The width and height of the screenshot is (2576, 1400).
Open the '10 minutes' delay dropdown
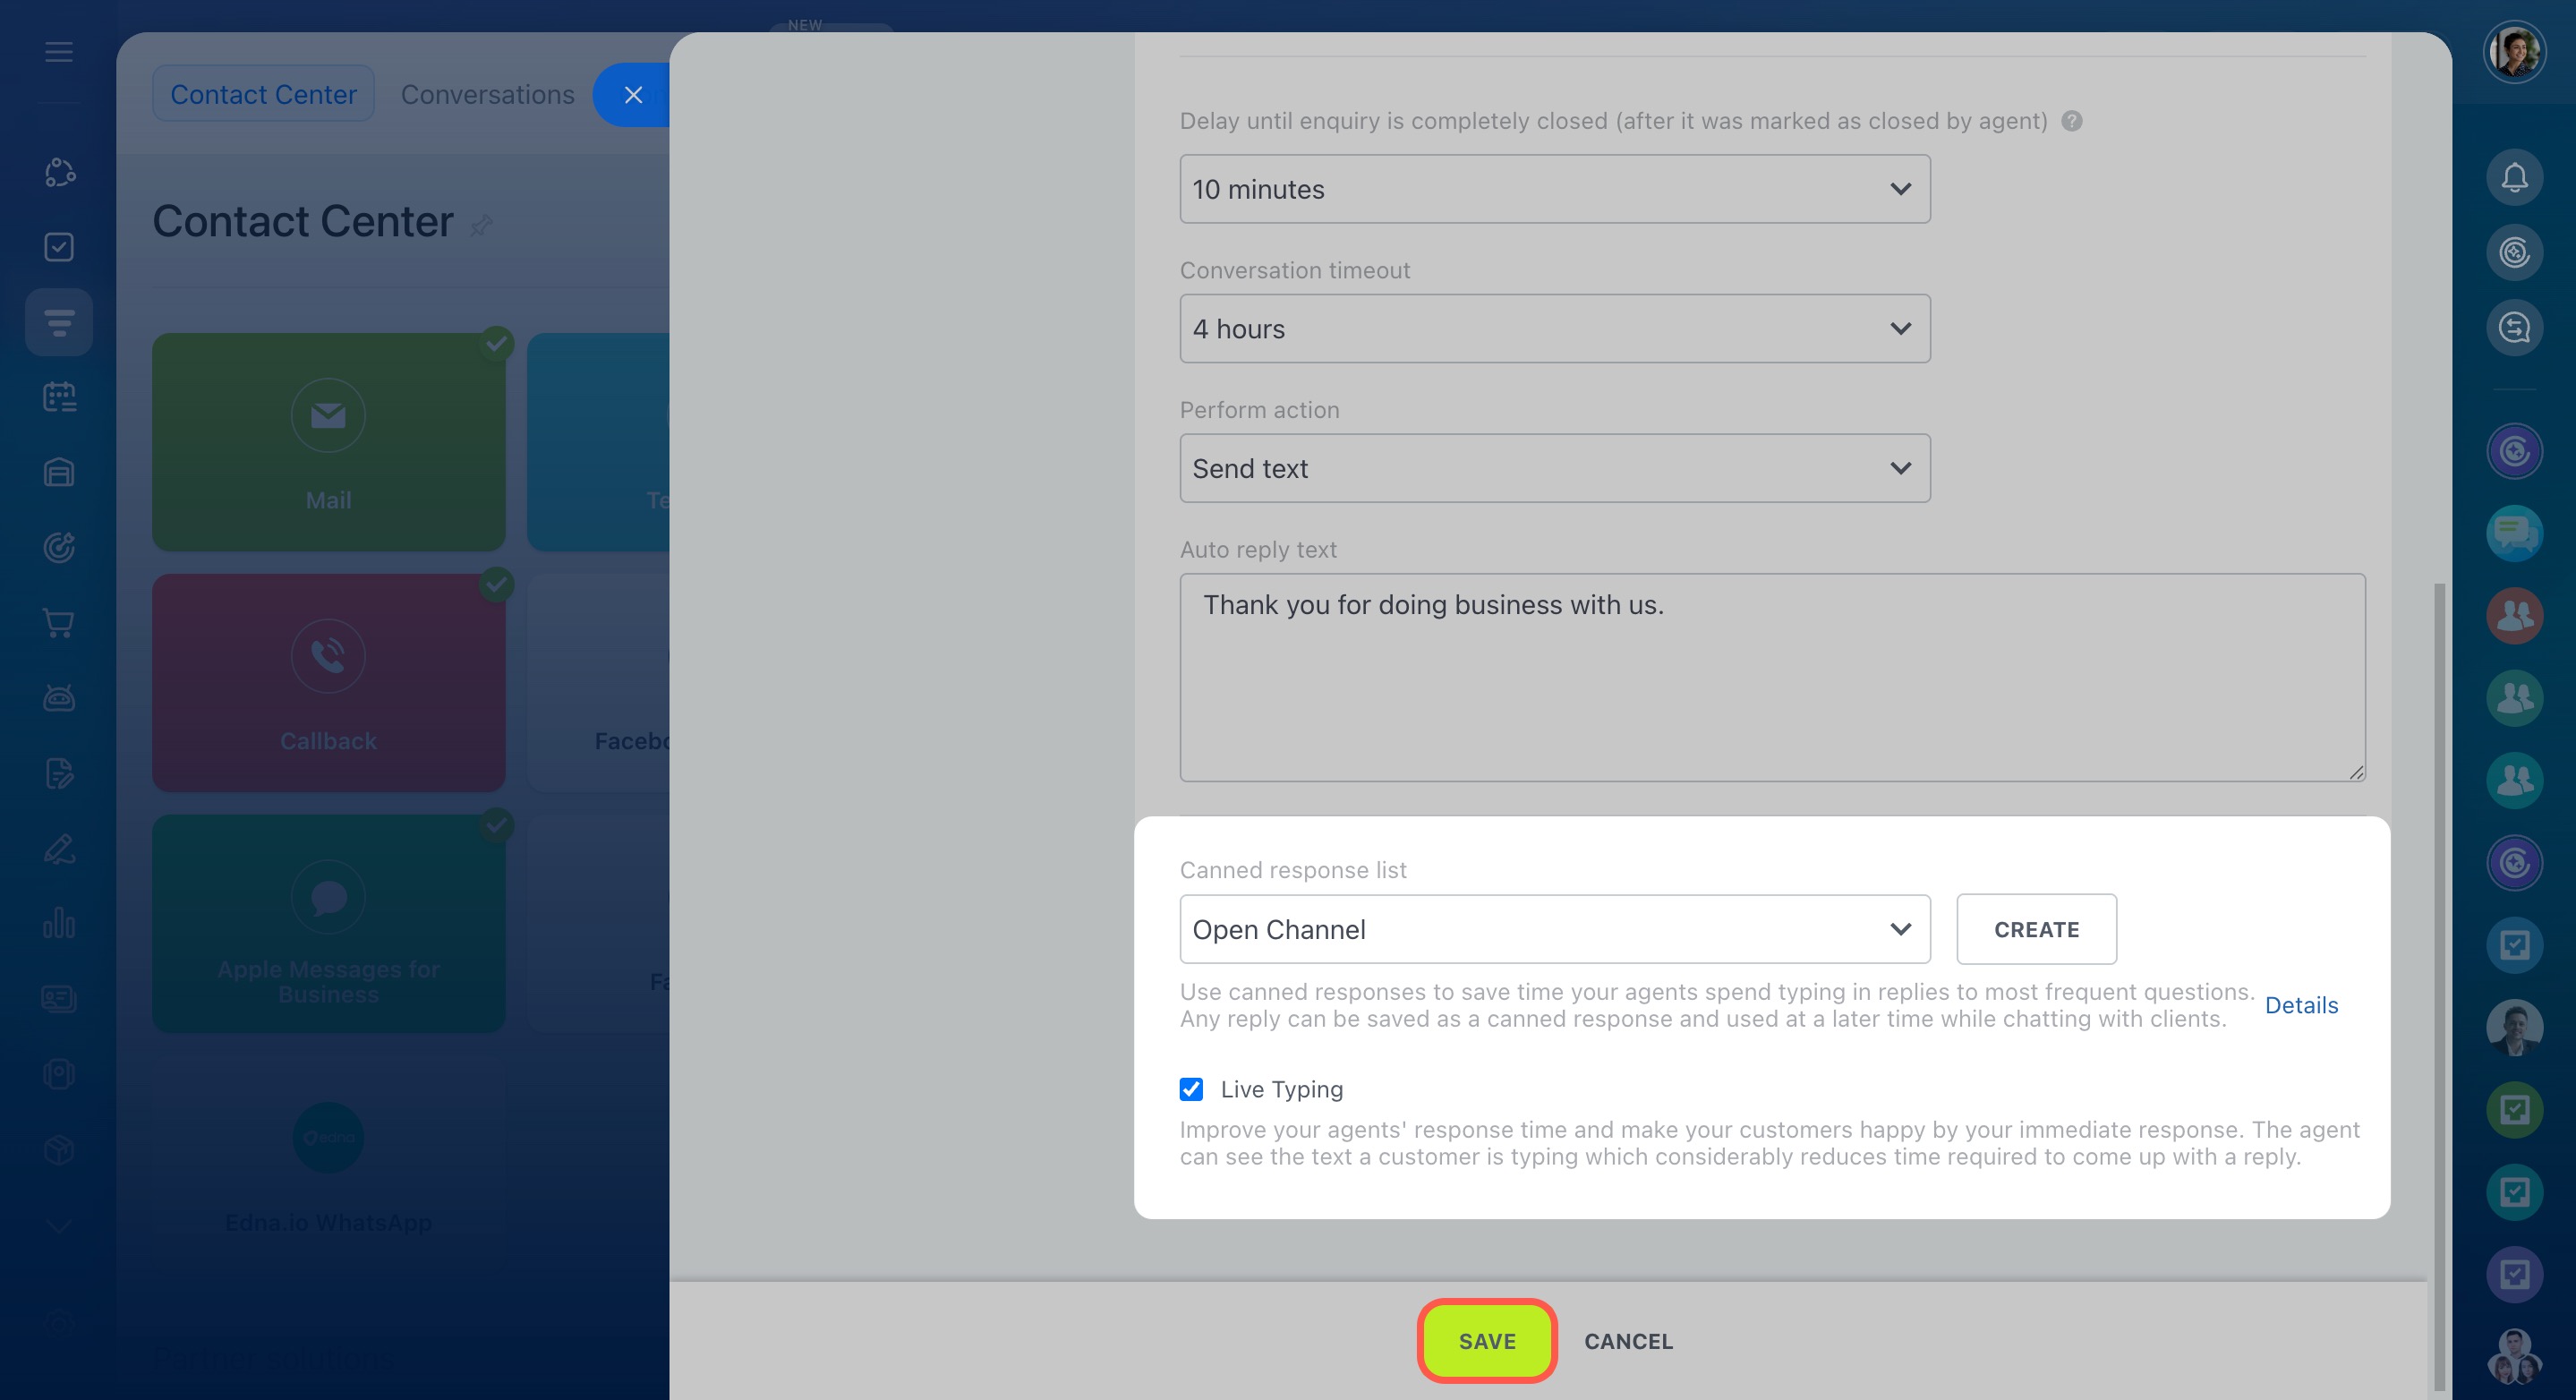(1555, 189)
